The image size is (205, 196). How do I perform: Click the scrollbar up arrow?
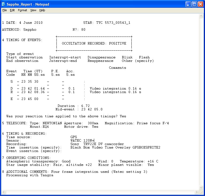click(x=201, y=16)
